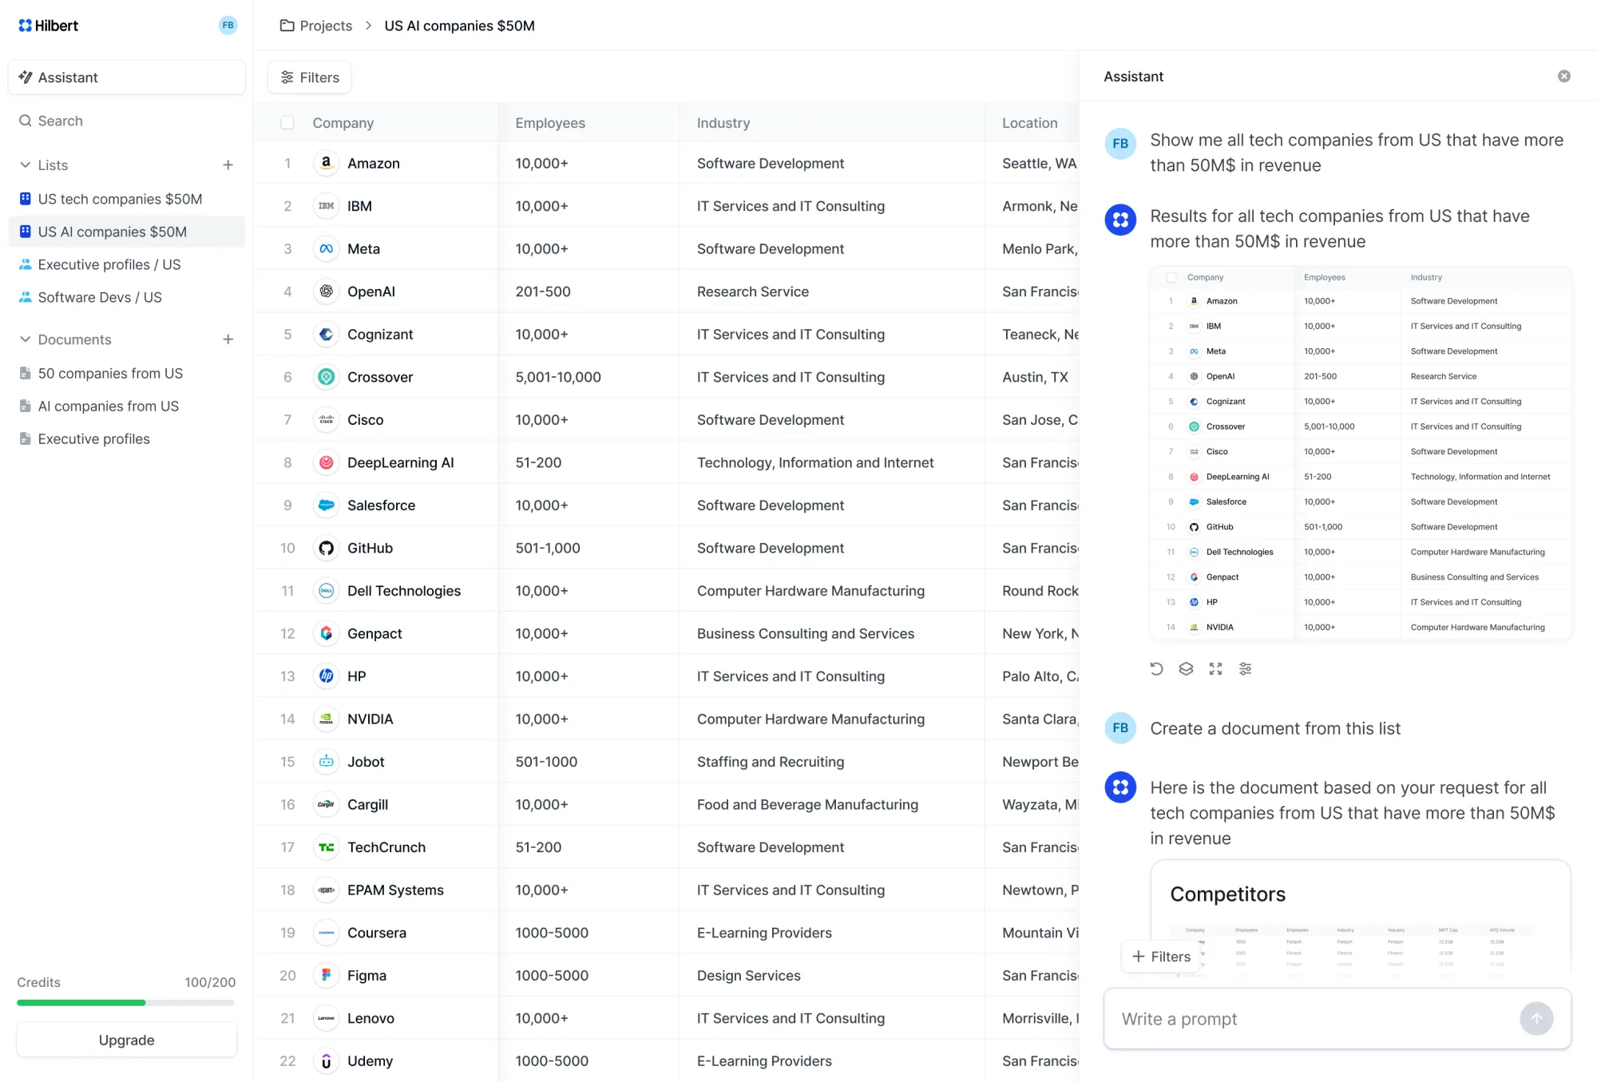Click the regenerate response icon
This screenshot has width=1597, height=1082.
pos(1156,668)
